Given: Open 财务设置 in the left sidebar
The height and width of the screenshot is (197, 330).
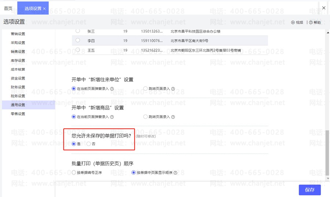Looking at the screenshot, I should (x=18, y=87).
